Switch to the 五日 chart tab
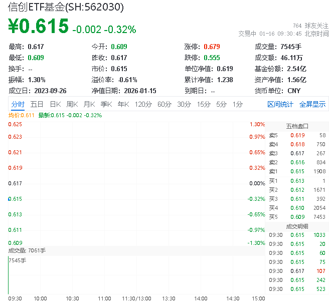 click(37, 104)
